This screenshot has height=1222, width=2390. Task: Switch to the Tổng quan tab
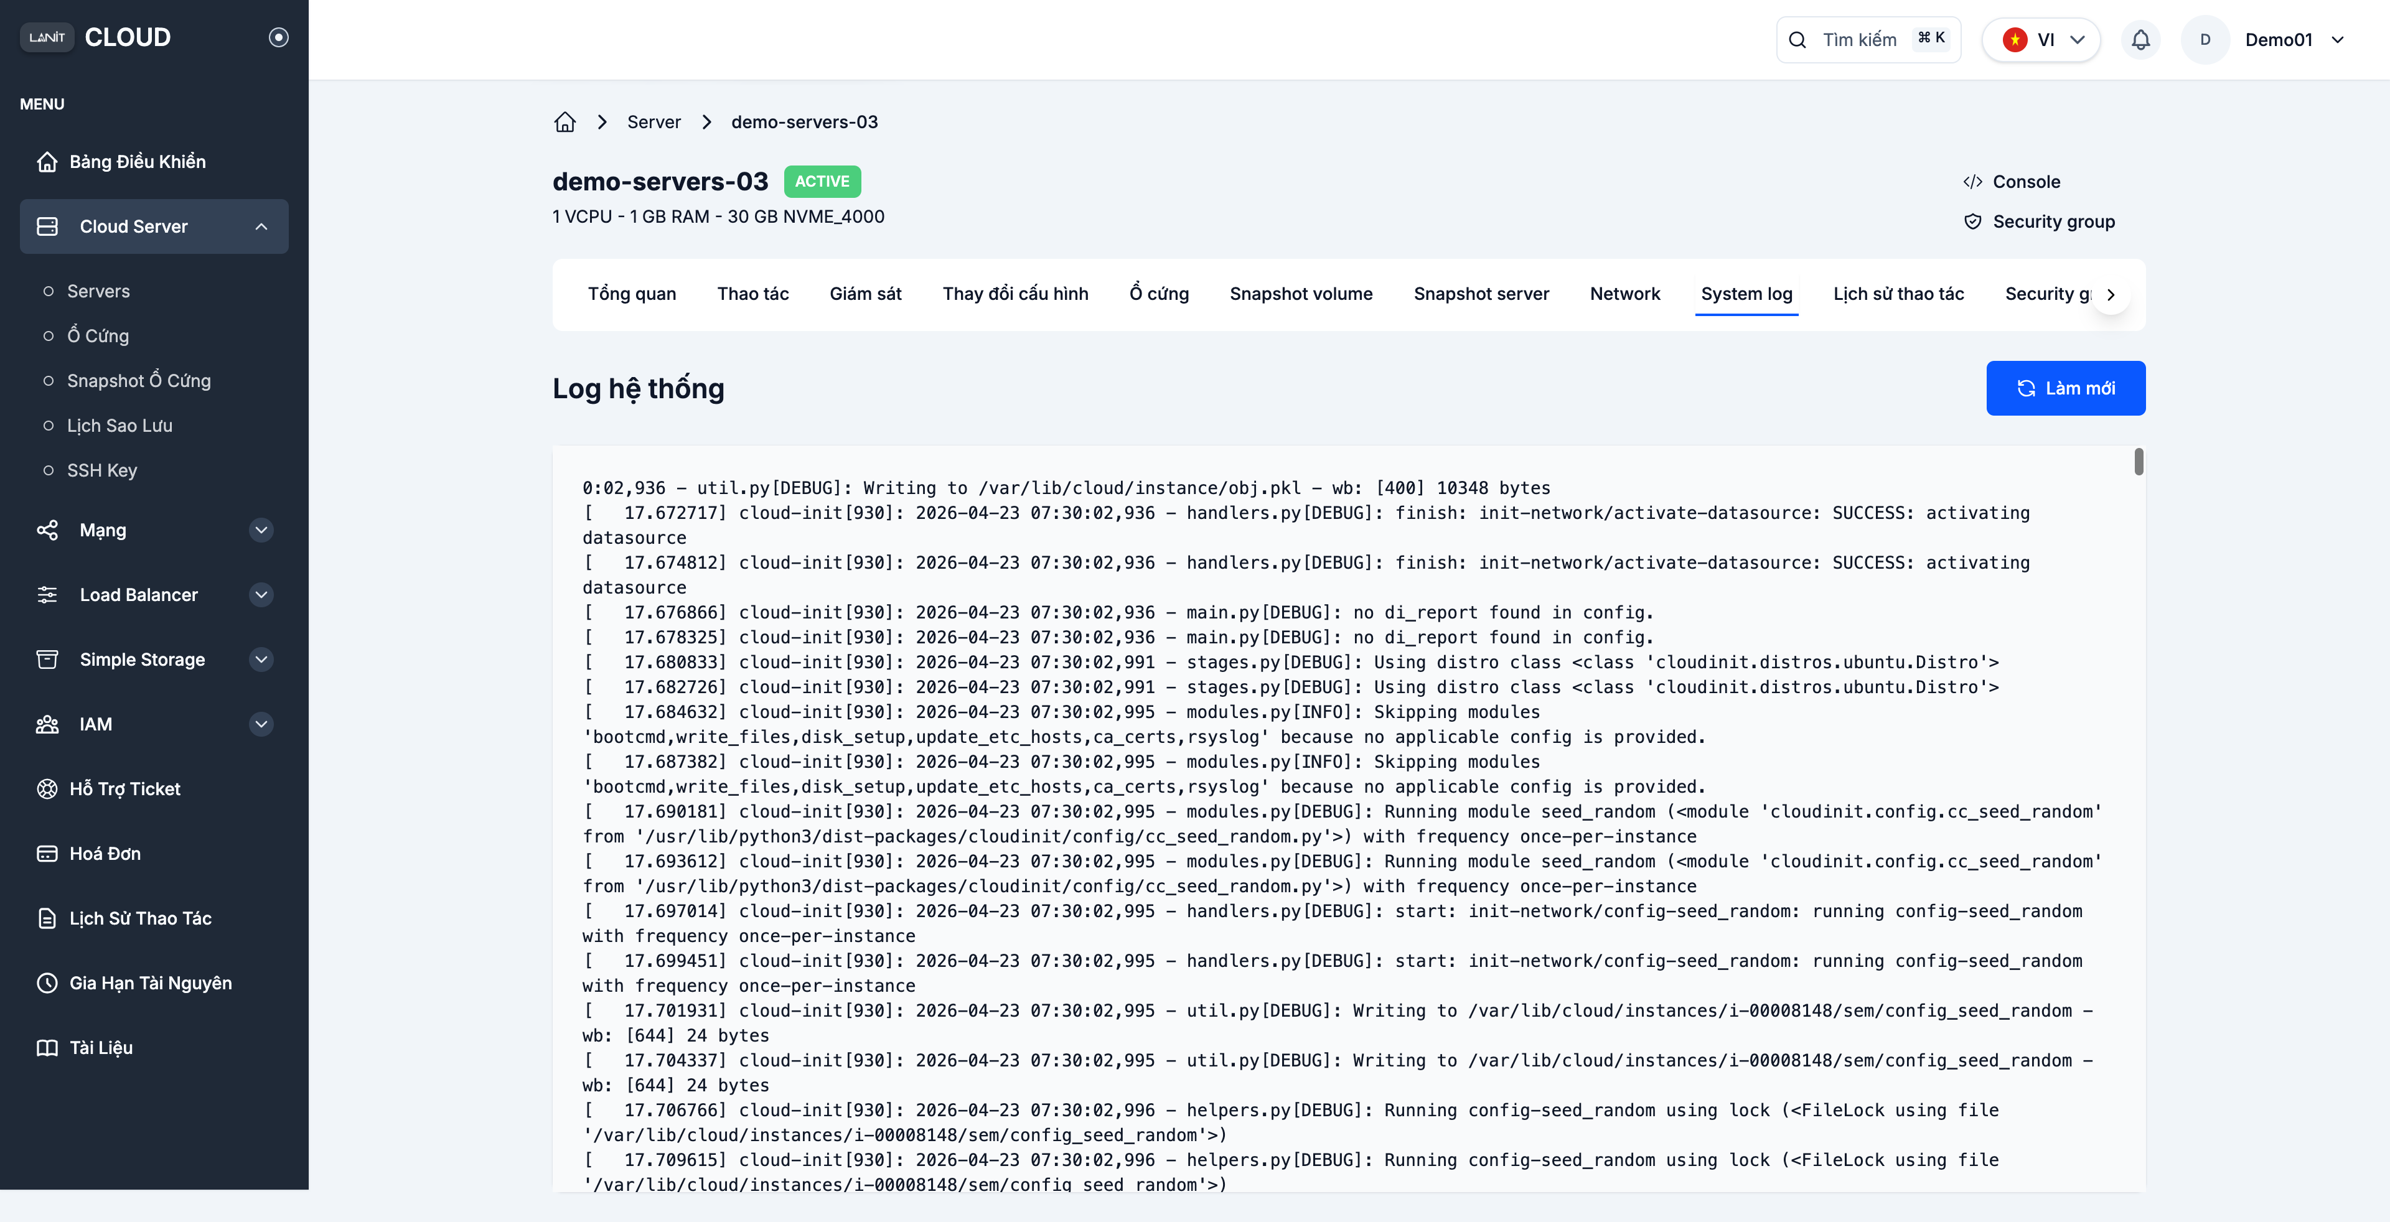click(x=632, y=294)
